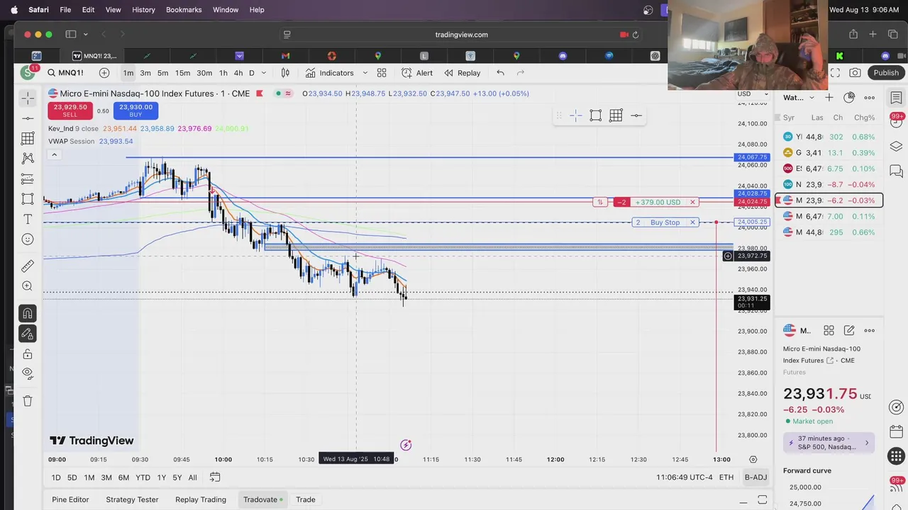
Task: Open the go-to-date calendar icon
Action: pos(215,477)
